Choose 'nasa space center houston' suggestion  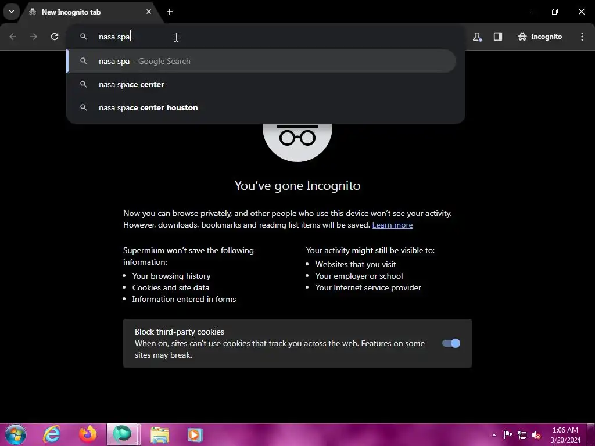261,107
